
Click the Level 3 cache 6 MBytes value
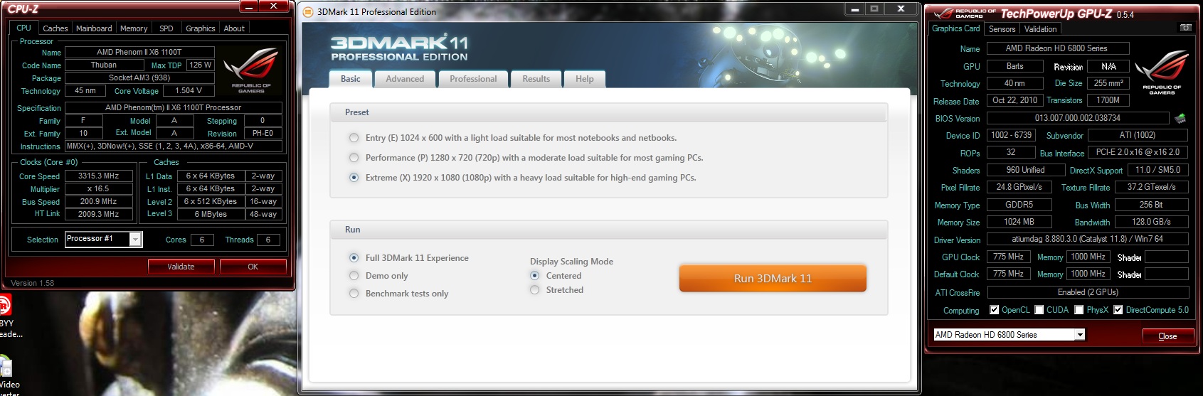(211, 214)
